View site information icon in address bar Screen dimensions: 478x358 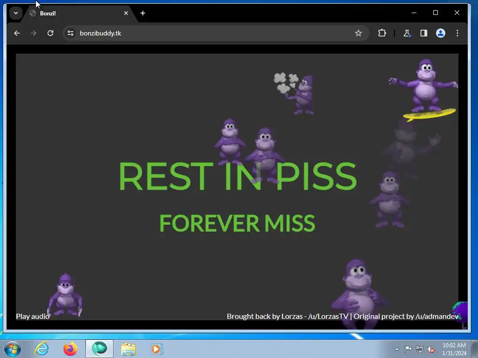(x=70, y=33)
